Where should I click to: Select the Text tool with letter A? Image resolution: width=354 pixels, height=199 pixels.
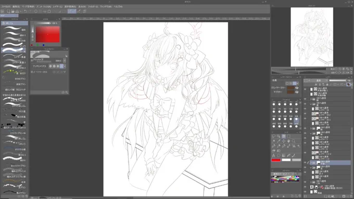[x=274, y=155]
